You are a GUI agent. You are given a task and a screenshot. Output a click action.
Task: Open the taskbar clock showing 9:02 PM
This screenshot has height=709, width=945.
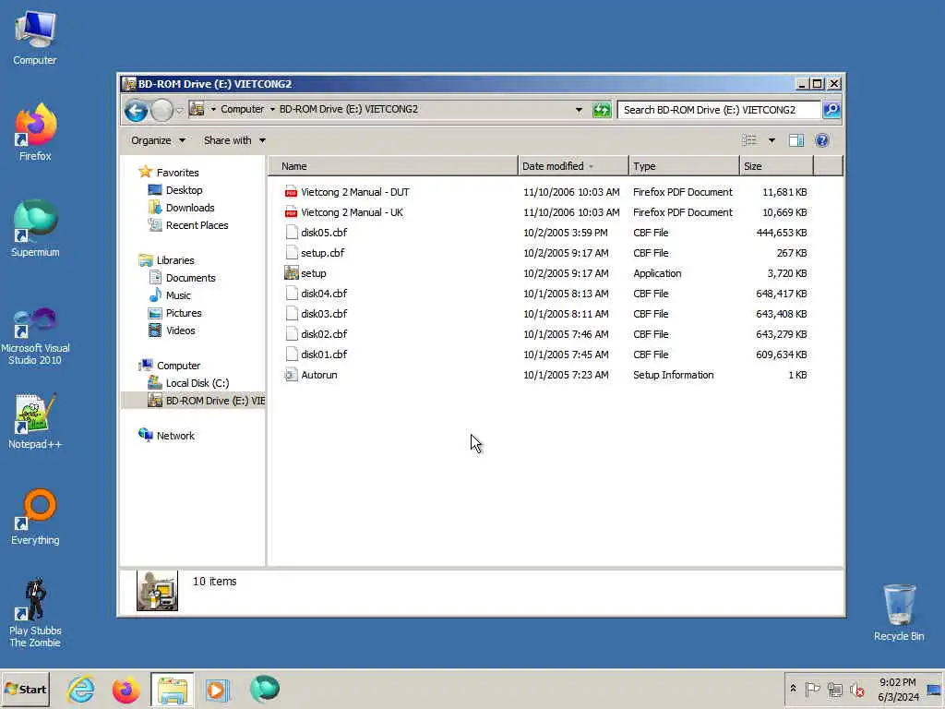coord(897,689)
